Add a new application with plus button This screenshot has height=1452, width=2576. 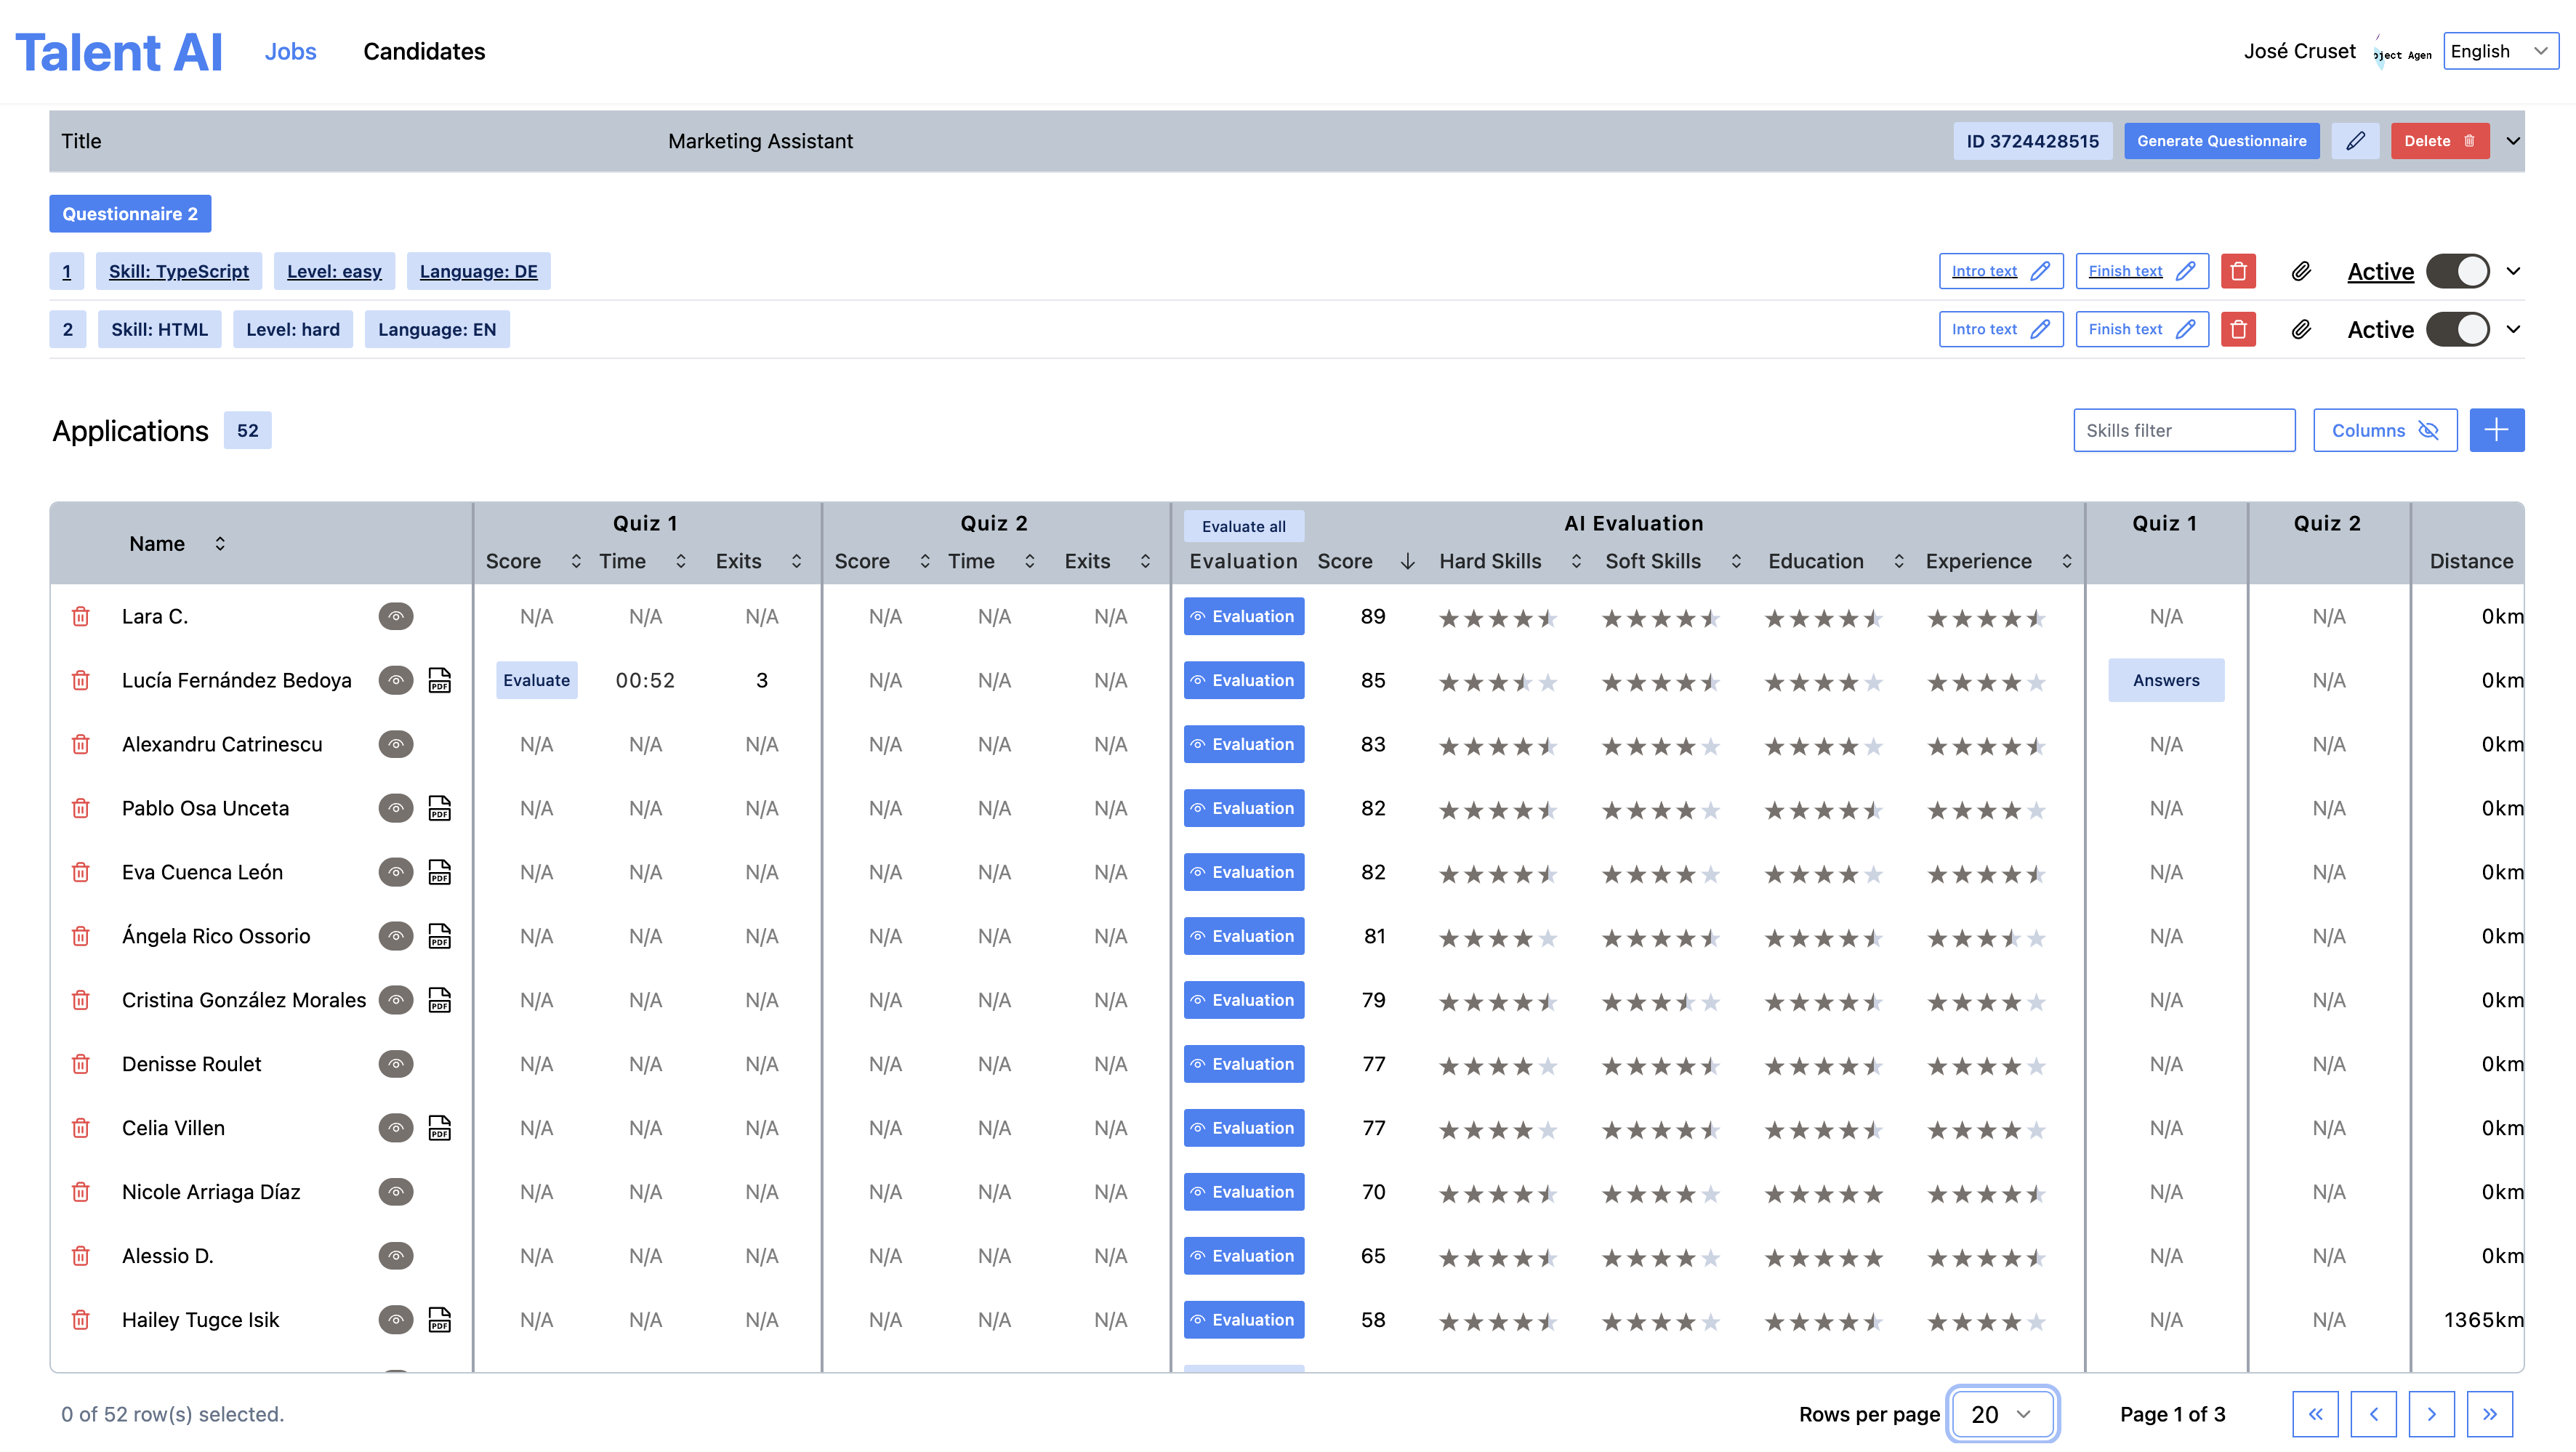pos(2496,430)
